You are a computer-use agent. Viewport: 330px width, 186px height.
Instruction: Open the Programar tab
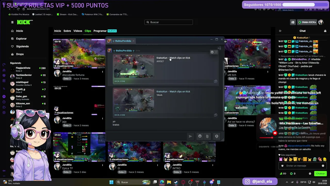tap(105, 31)
